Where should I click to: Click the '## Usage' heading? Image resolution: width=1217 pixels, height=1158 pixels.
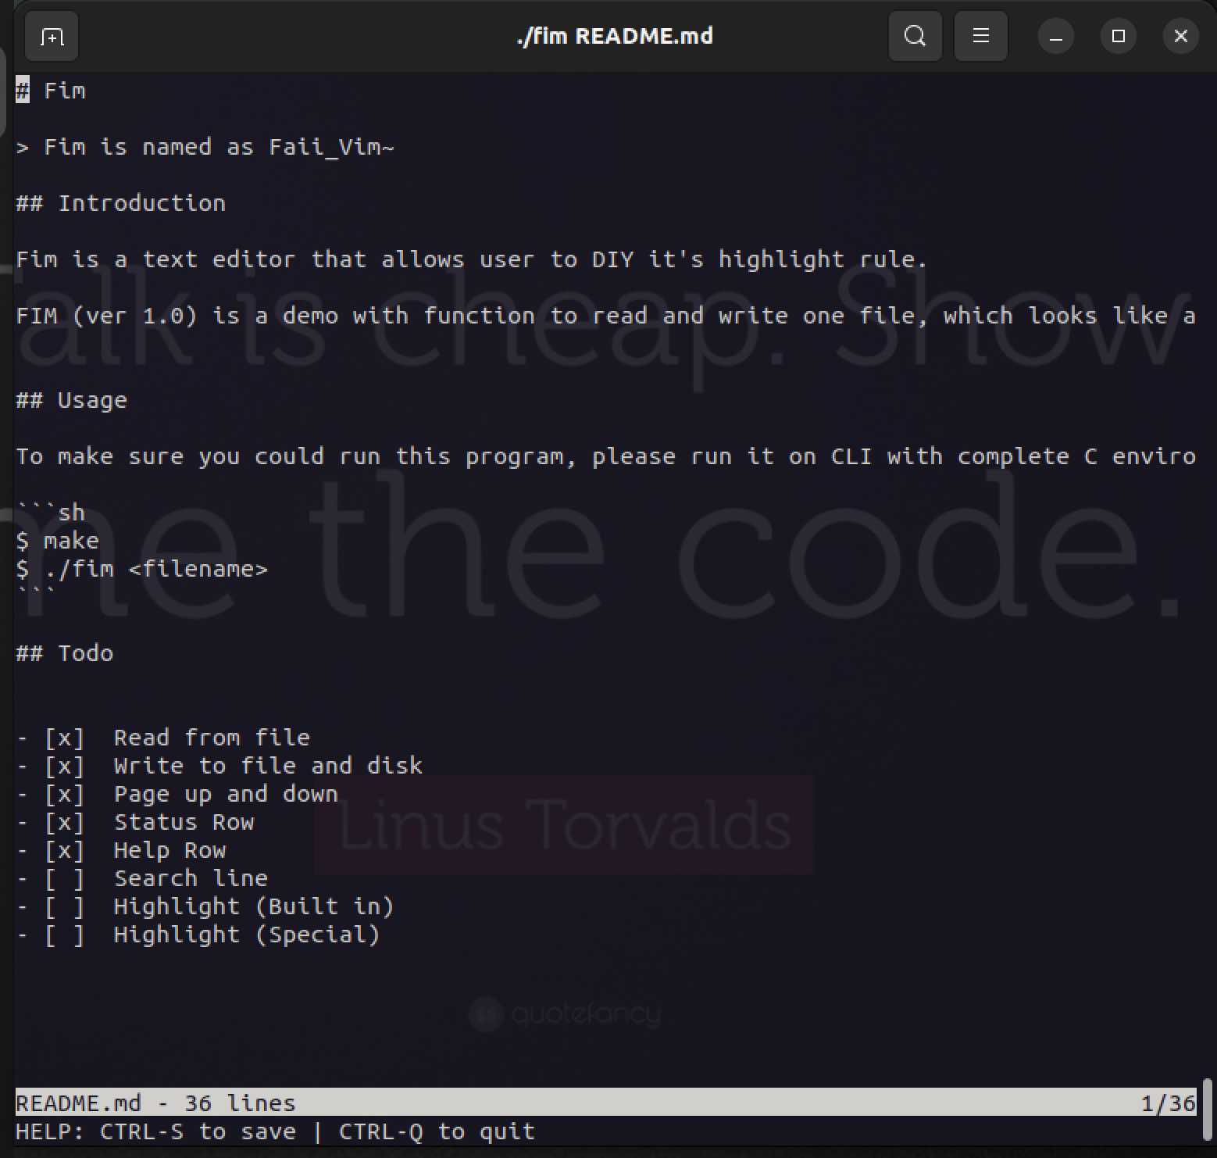[x=71, y=400]
